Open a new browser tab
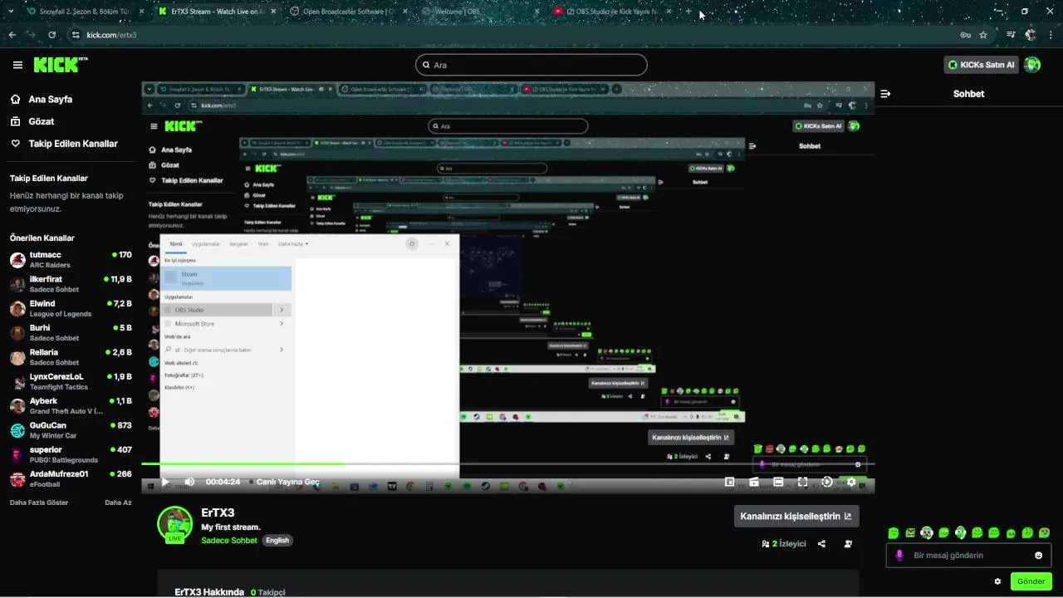This screenshot has width=1063, height=598. click(x=688, y=12)
